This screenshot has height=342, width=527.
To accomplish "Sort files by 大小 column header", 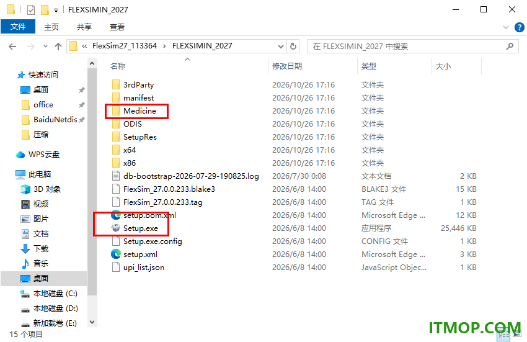I will click(443, 66).
